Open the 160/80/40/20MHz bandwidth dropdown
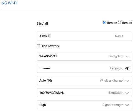133x111 pixels. pyautogui.click(x=85, y=93)
